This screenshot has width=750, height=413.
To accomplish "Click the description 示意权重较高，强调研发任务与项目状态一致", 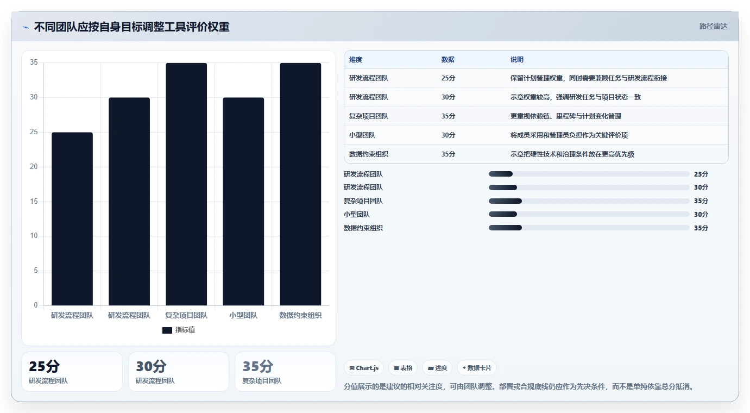I will [x=576, y=97].
